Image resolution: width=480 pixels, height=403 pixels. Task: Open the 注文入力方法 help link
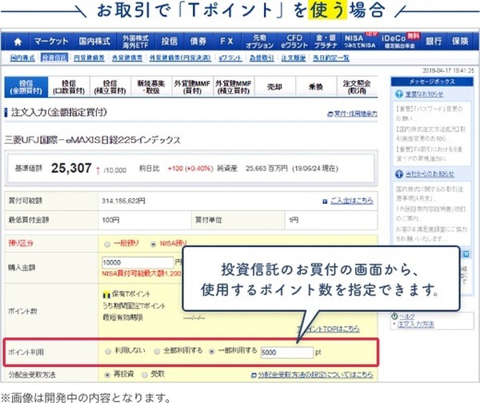click(x=415, y=325)
